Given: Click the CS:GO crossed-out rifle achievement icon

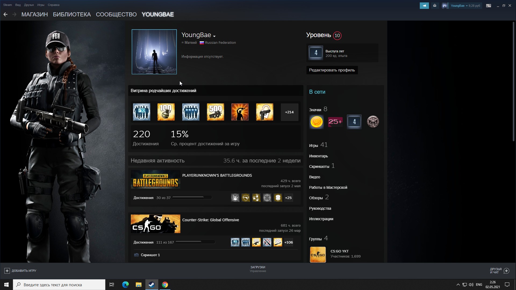Looking at the screenshot, I should coord(267,242).
